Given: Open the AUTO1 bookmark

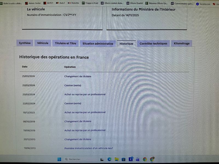Looking at the screenshot, I should 48,3.
